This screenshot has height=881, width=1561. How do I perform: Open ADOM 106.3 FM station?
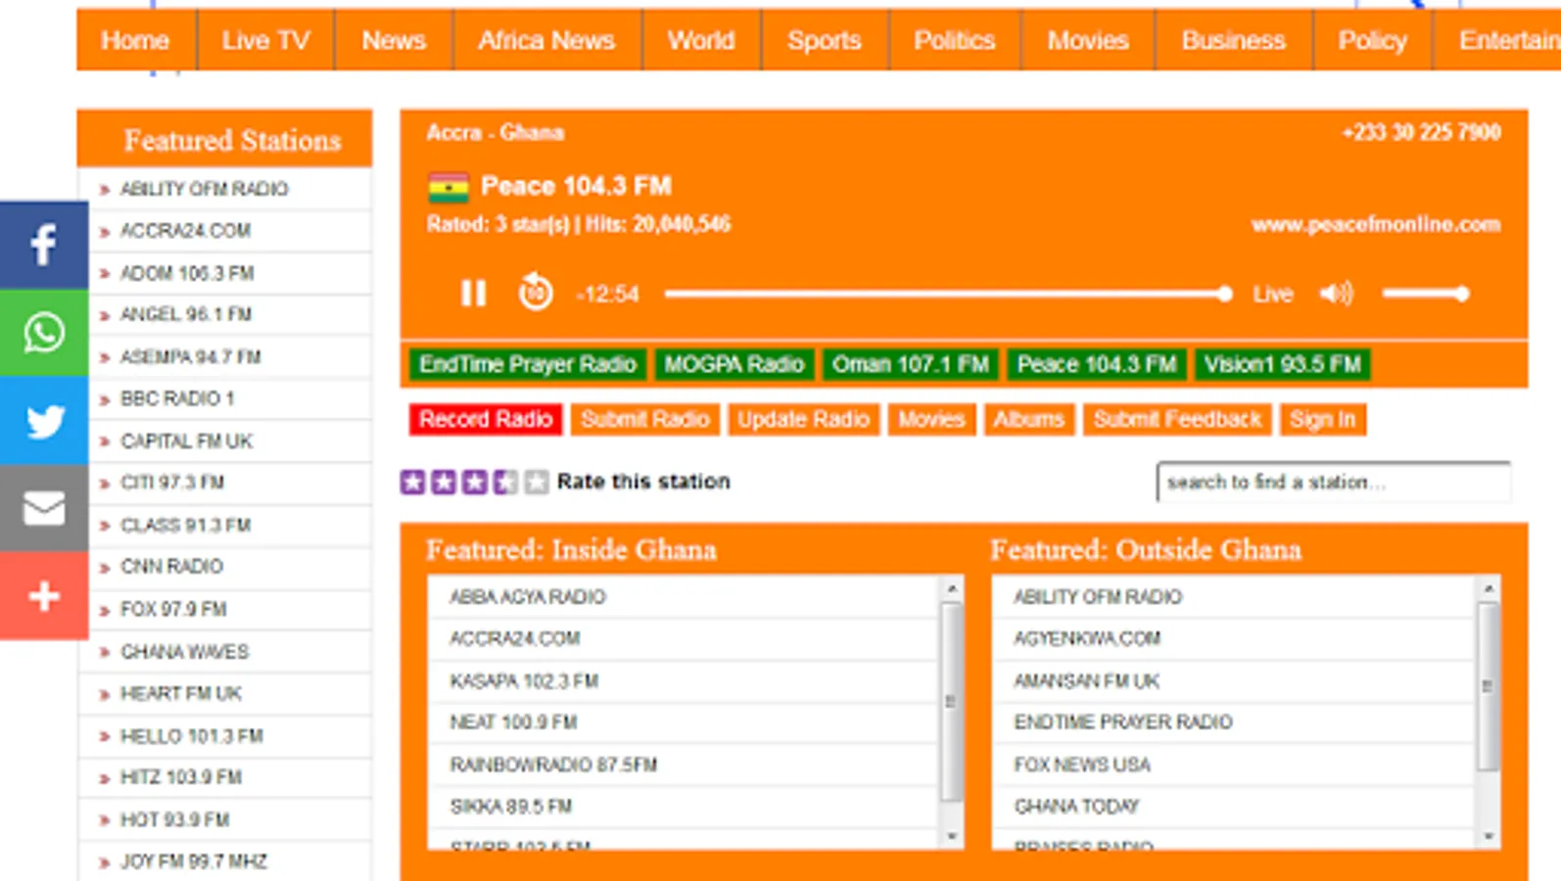(x=187, y=273)
